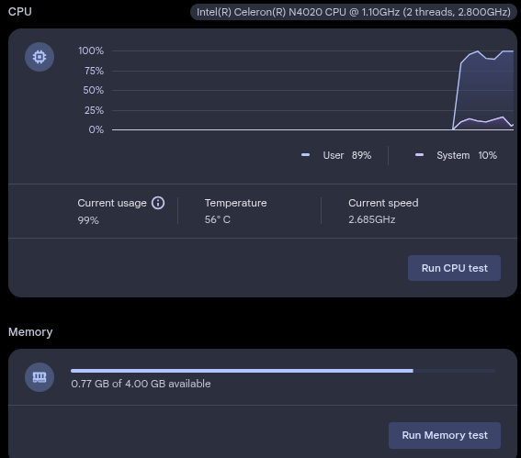
Task: Click the System legend color marker
Action: [419, 155]
